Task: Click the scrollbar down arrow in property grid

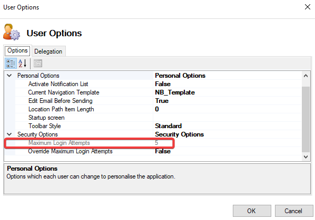Action: tap(306, 157)
